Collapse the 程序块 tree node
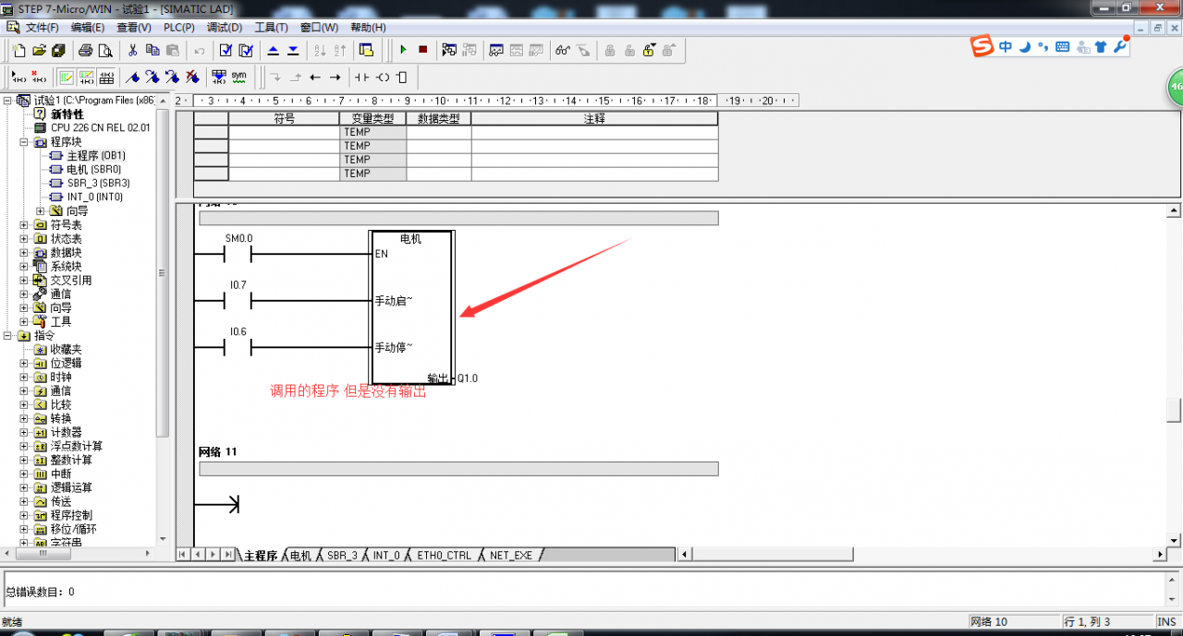 (x=24, y=142)
